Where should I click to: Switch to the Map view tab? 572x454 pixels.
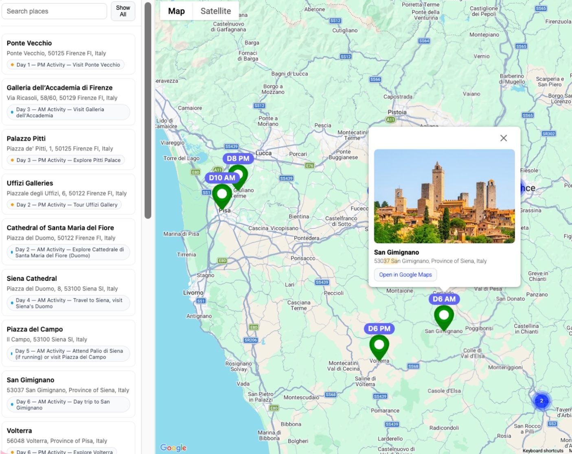click(176, 11)
